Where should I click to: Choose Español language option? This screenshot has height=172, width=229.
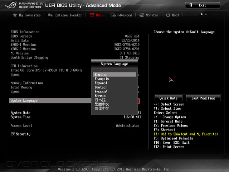click(114, 83)
